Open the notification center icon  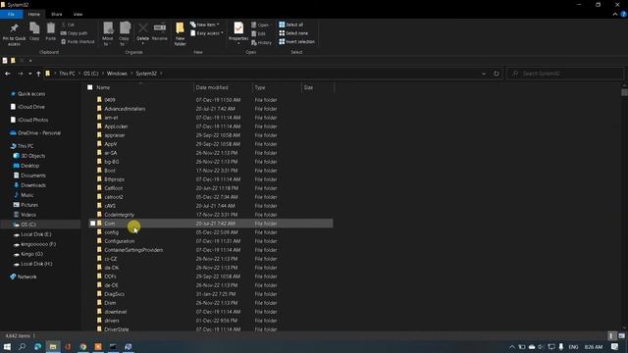pos(615,346)
